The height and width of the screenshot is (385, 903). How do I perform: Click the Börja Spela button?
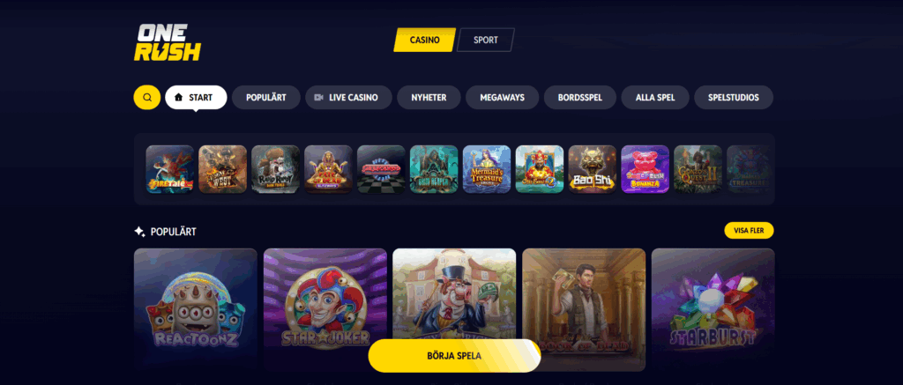pyautogui.click(x=454, y=356)
